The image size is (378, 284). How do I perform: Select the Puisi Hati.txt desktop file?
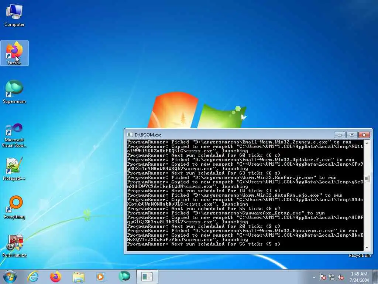[14, 246]
